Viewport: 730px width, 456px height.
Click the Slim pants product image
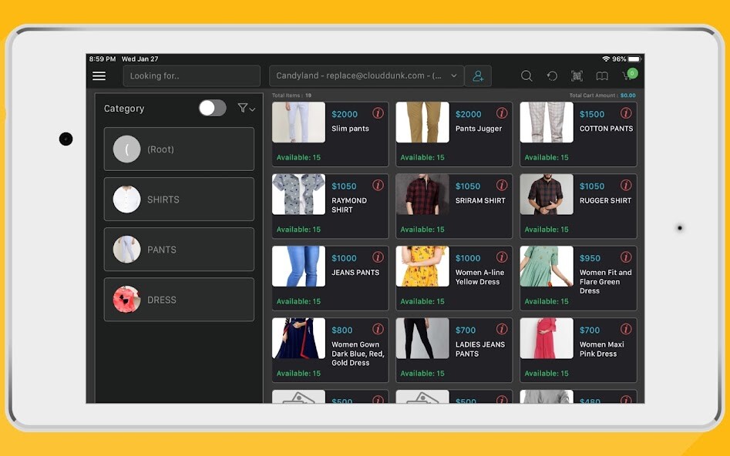[298, 122]
